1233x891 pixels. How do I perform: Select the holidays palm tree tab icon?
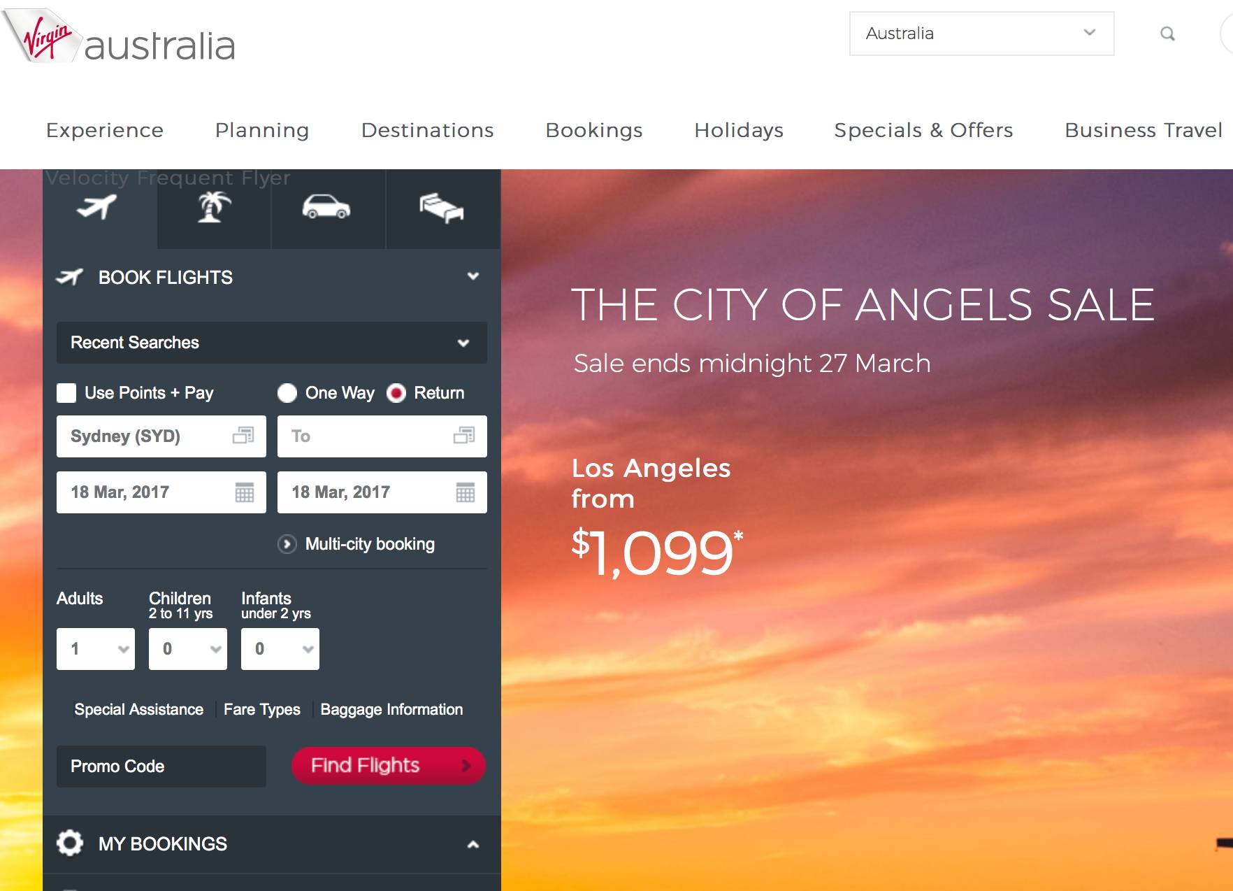(x=214, y=207)
